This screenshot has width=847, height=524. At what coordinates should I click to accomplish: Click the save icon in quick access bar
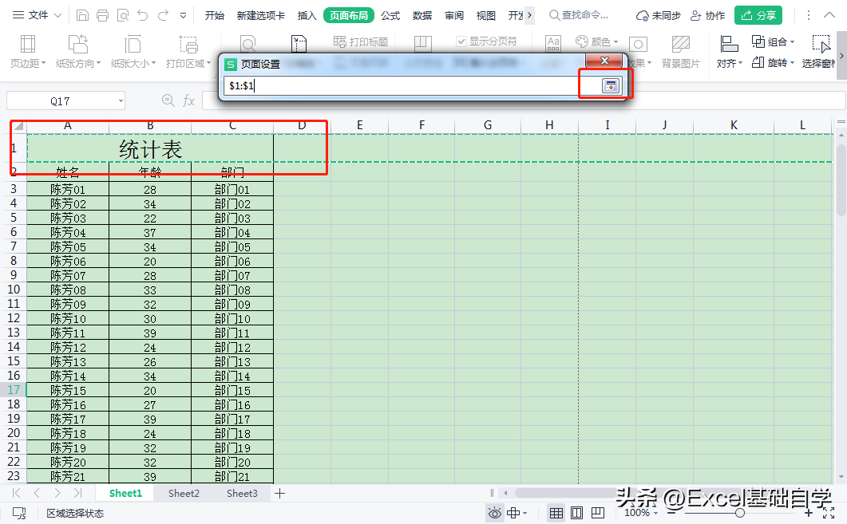(x=83, y=15)
